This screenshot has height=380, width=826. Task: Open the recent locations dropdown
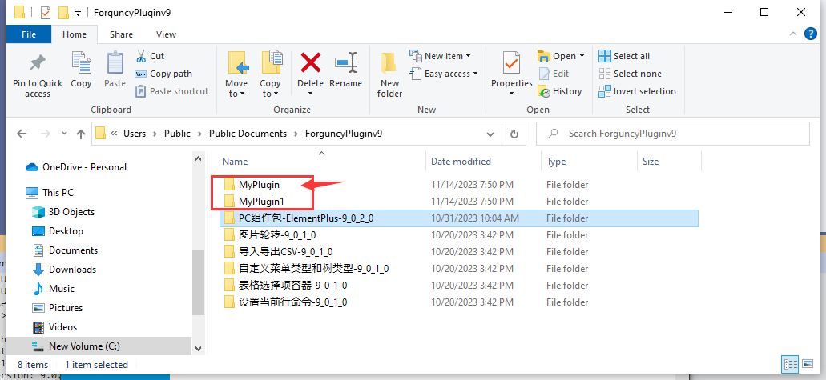pyautogui.click(x=64, y=134)
